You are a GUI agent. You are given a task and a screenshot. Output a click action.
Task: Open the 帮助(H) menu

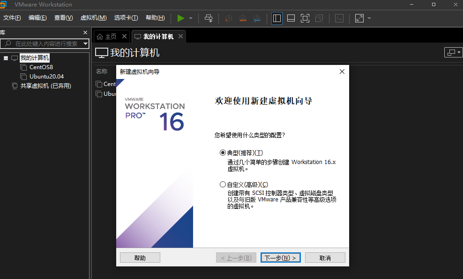point(155,18)
